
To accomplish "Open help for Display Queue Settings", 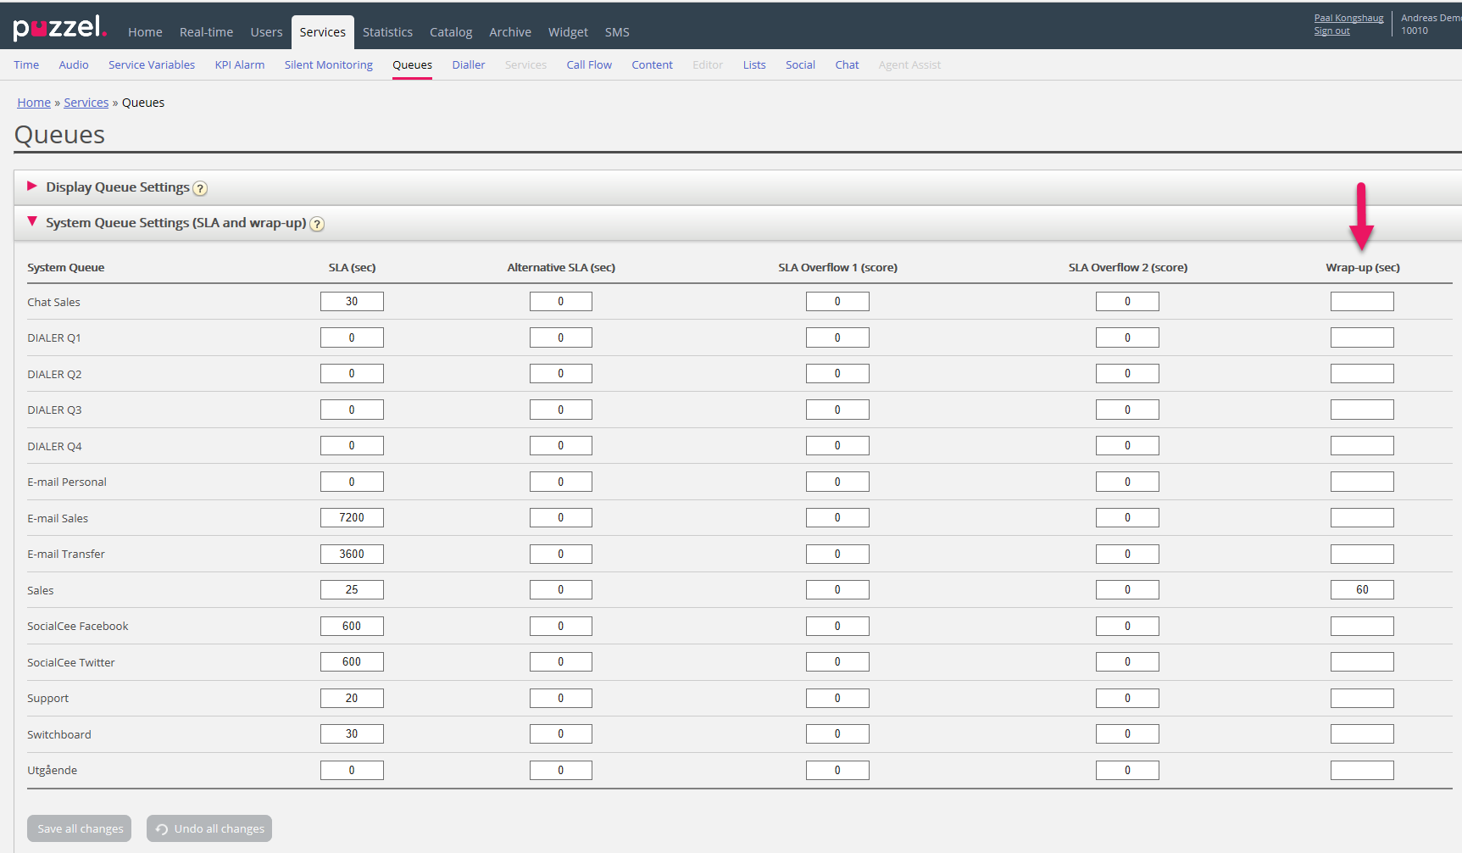I will click(x=200, y=188).
